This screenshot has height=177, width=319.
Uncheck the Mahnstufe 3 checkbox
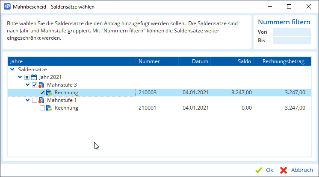click(34, 85)
